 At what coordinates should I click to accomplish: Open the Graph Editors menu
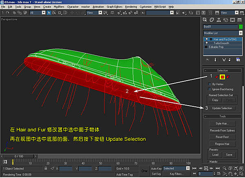coord(114,7)
